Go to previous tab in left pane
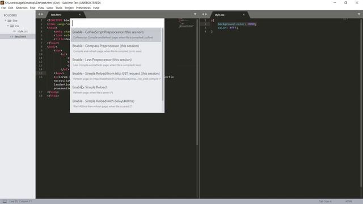Viewport: 363px width, 204px height. click(x=39, y=14)
